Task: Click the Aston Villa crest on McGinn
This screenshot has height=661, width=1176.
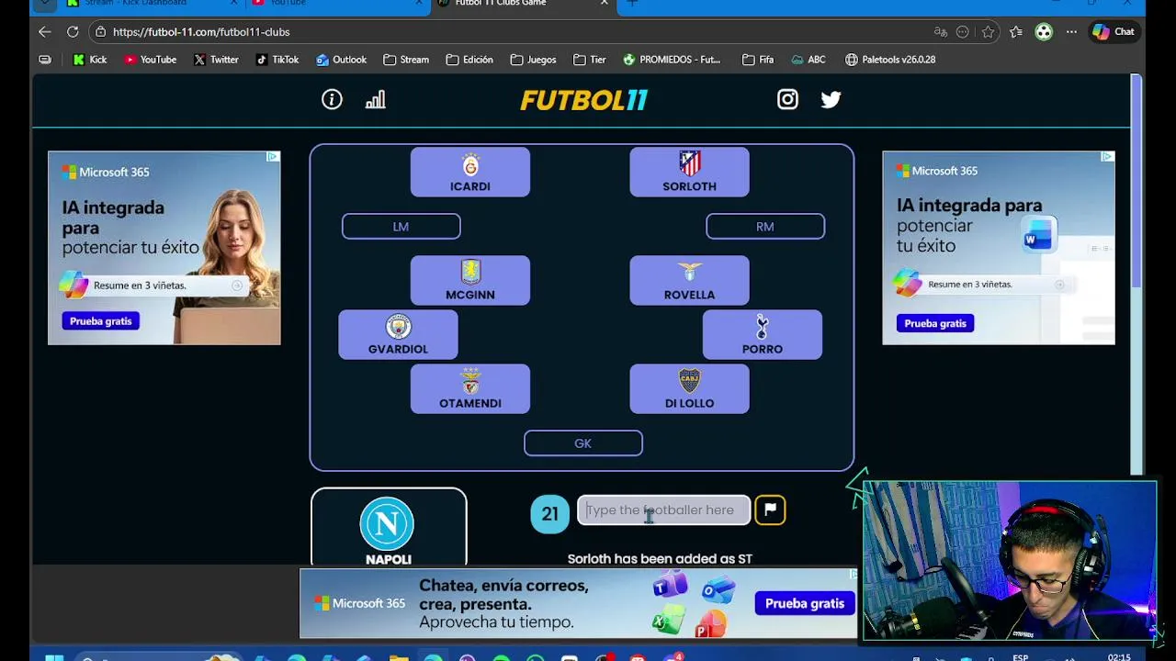Action: pyautogui.click(x=470, y=273)
